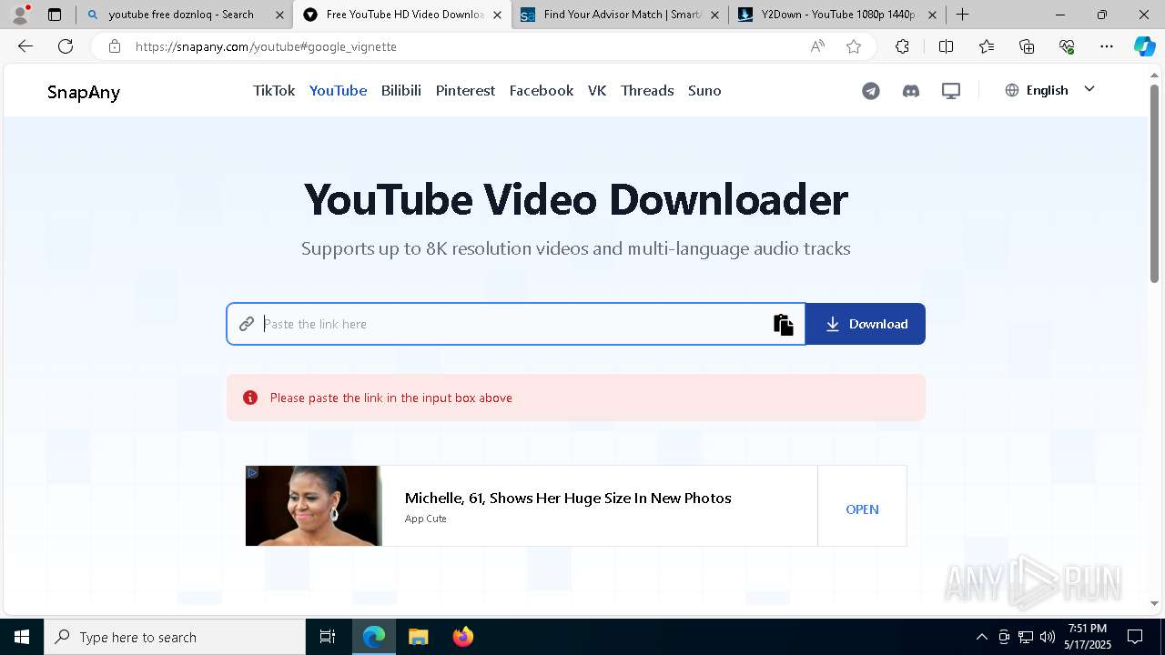Click OPEN on the Michelle ad
This screenshot has width=1165, height=655.
[862, 509]
